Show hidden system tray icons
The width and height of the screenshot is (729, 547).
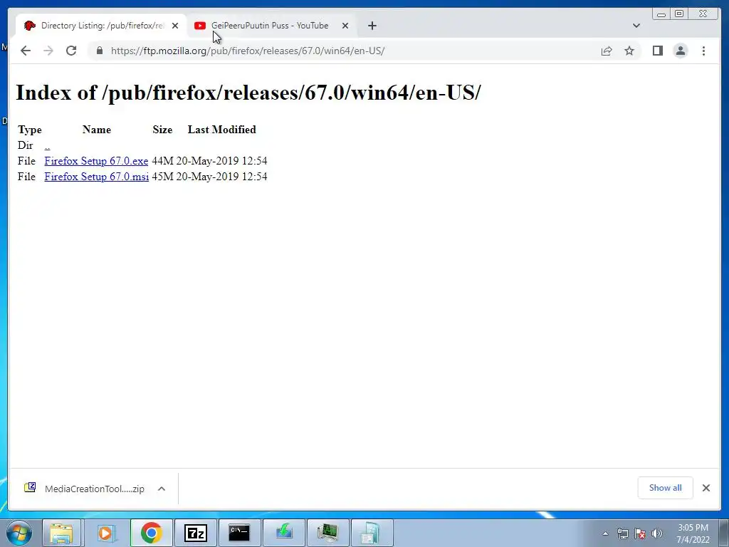click(605, 533)
